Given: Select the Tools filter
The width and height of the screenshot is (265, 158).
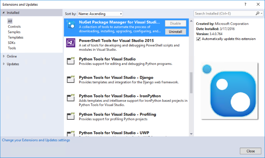Looking at the screenshot, I should 12,48.
